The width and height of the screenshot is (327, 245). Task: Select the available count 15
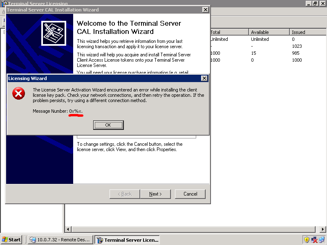(x=253, y=53)
